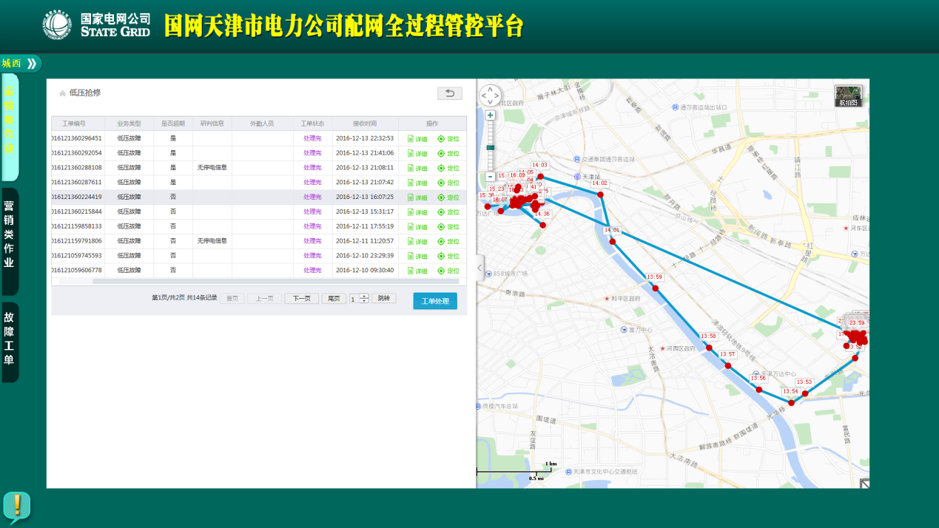Click the map zoom out minus button
This screenshot has width=939, height=528.
[490, 177]
